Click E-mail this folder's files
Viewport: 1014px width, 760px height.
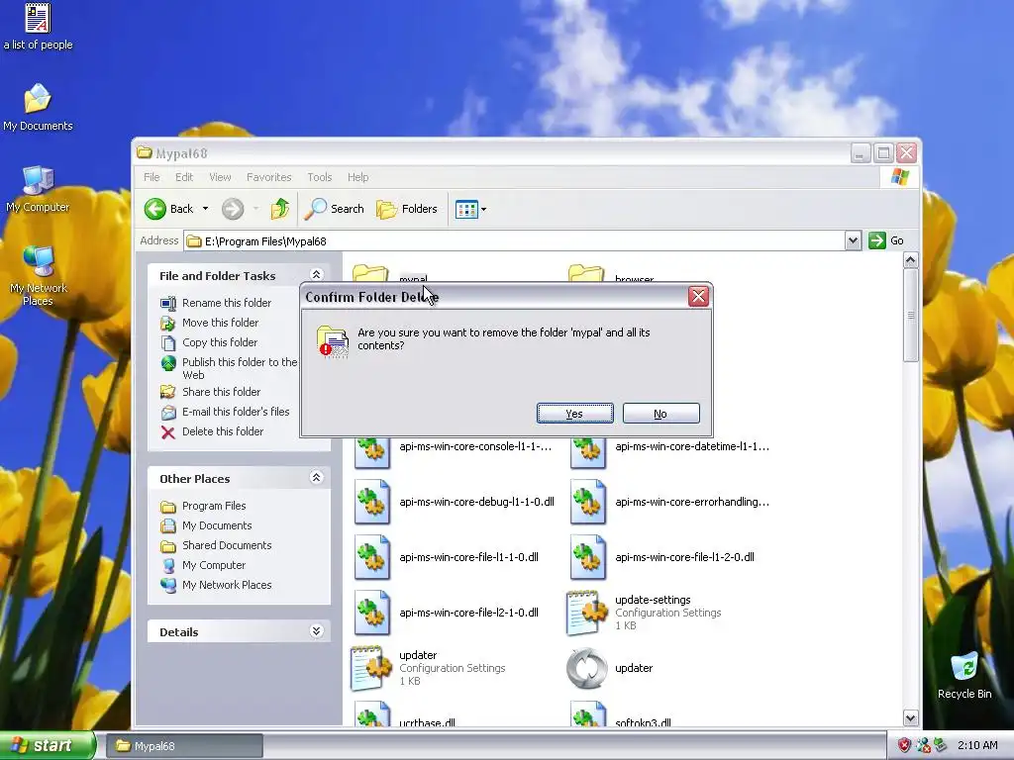coord(225,412)
